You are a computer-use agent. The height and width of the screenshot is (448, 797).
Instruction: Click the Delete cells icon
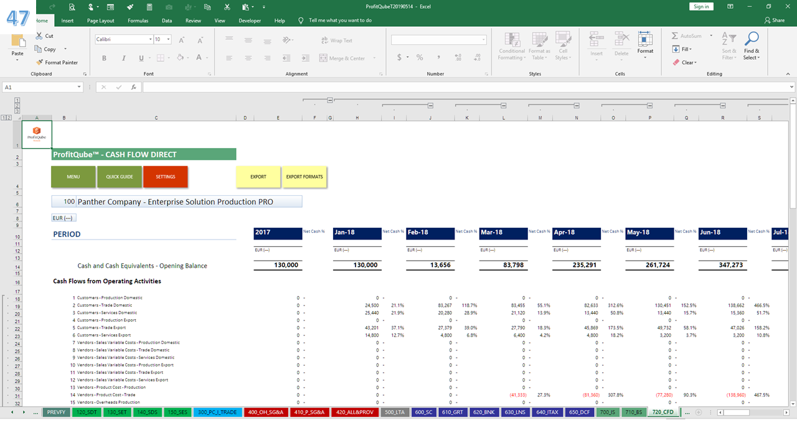[x=621, y=40]
